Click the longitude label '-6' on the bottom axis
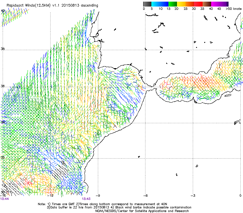 click(x=145, y=196)
